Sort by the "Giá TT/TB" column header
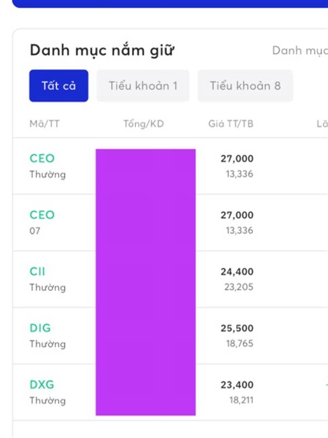This screenshot has height=438, width=328. 231,124
